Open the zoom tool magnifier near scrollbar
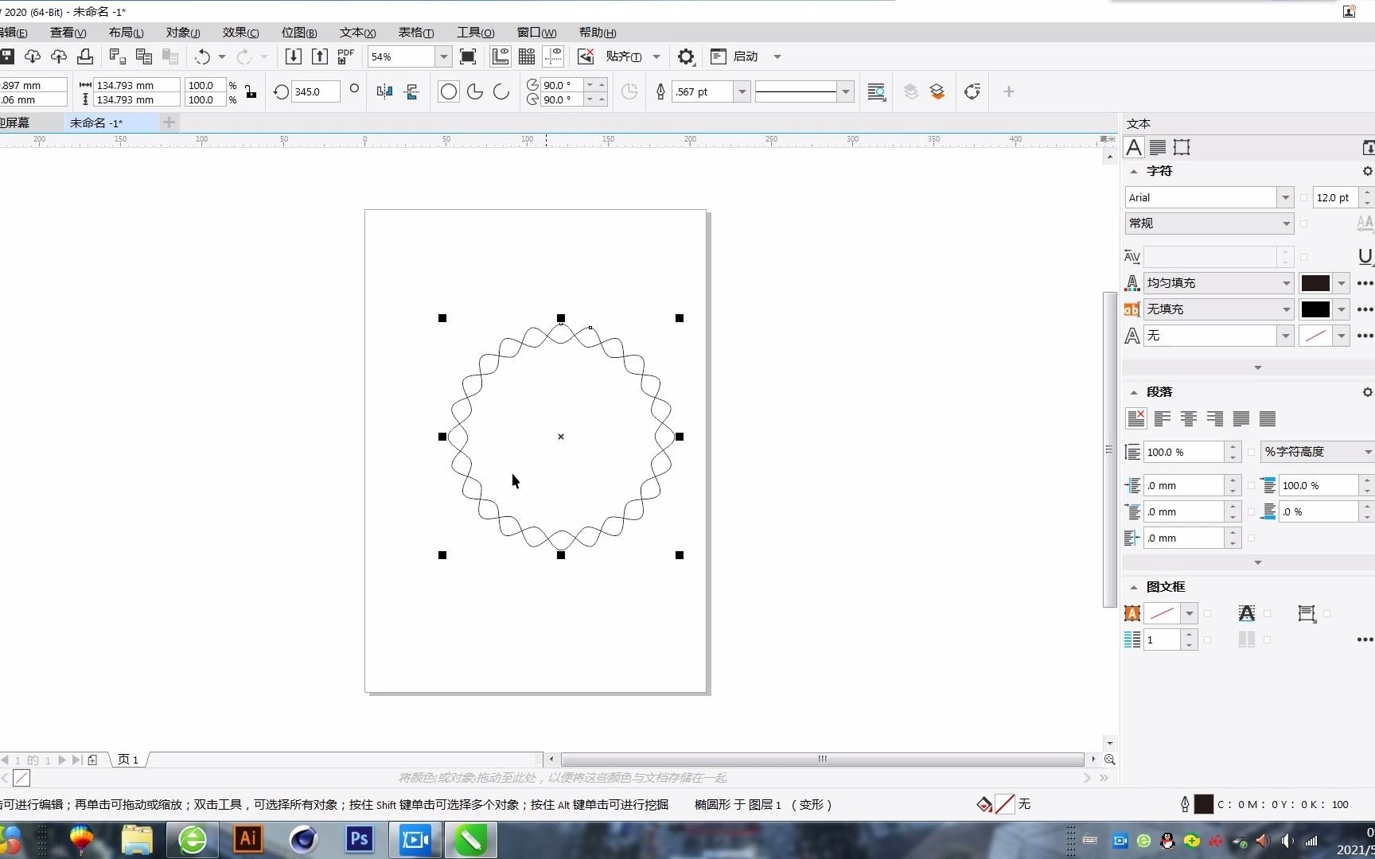Viewport: 1375px width, 859px height. (1109, 760)
